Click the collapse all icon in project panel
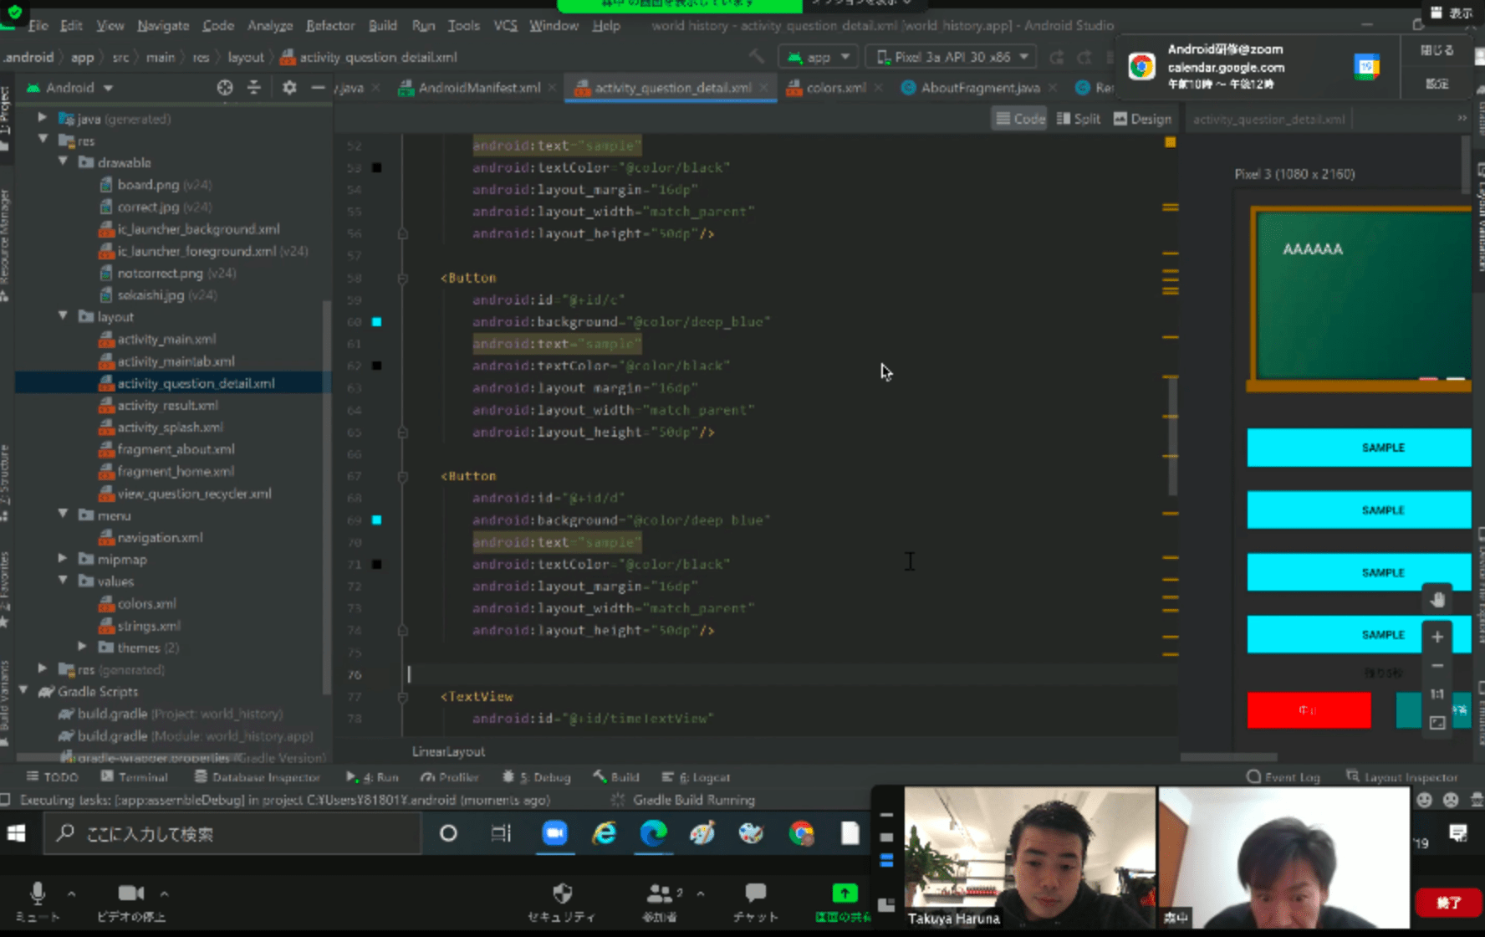Screen dimensions: 1485x937 pyautogui.click(x=254, y=88)
